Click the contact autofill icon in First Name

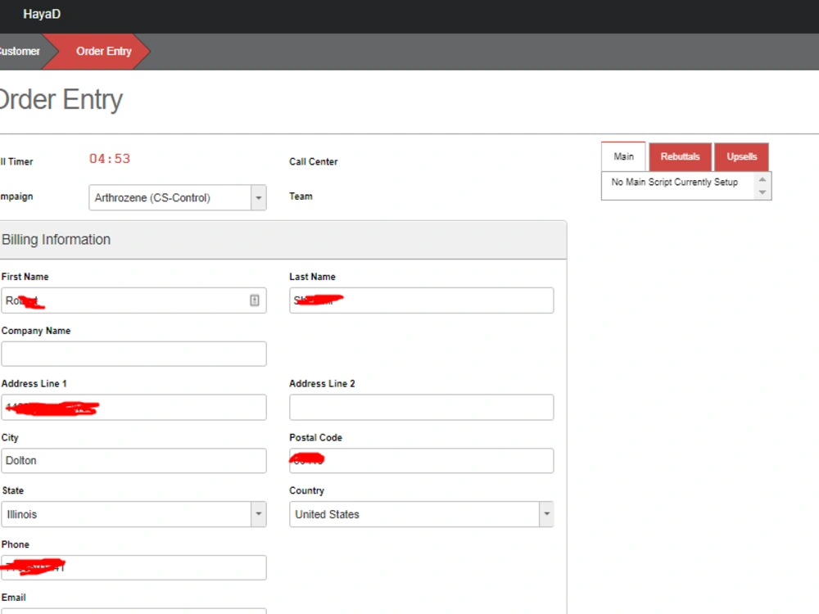(x=255, y=300)
